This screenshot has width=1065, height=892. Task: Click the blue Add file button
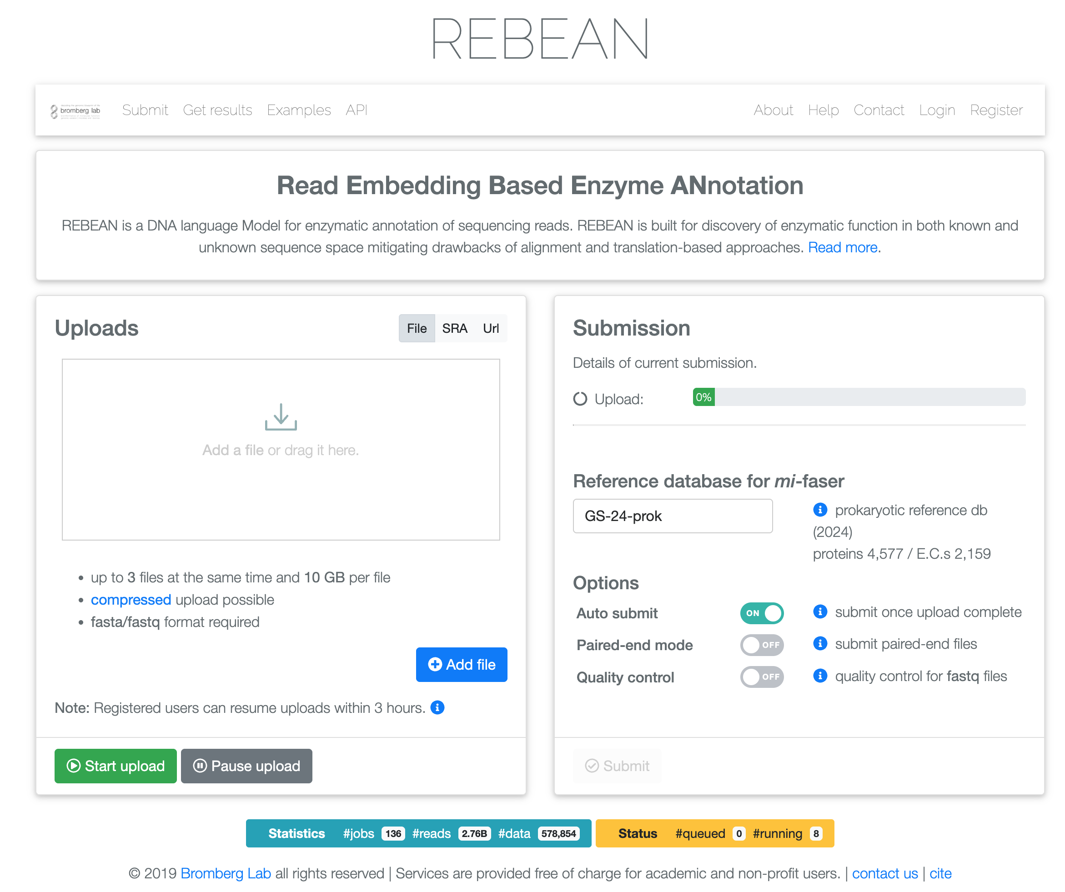tap(462, 664)
